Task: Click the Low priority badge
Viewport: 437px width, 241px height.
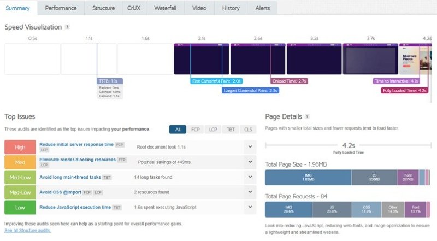Action: click(x=20, y=208)
